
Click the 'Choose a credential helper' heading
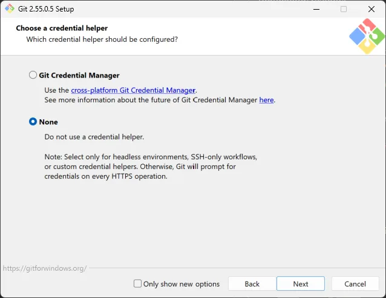62,28
